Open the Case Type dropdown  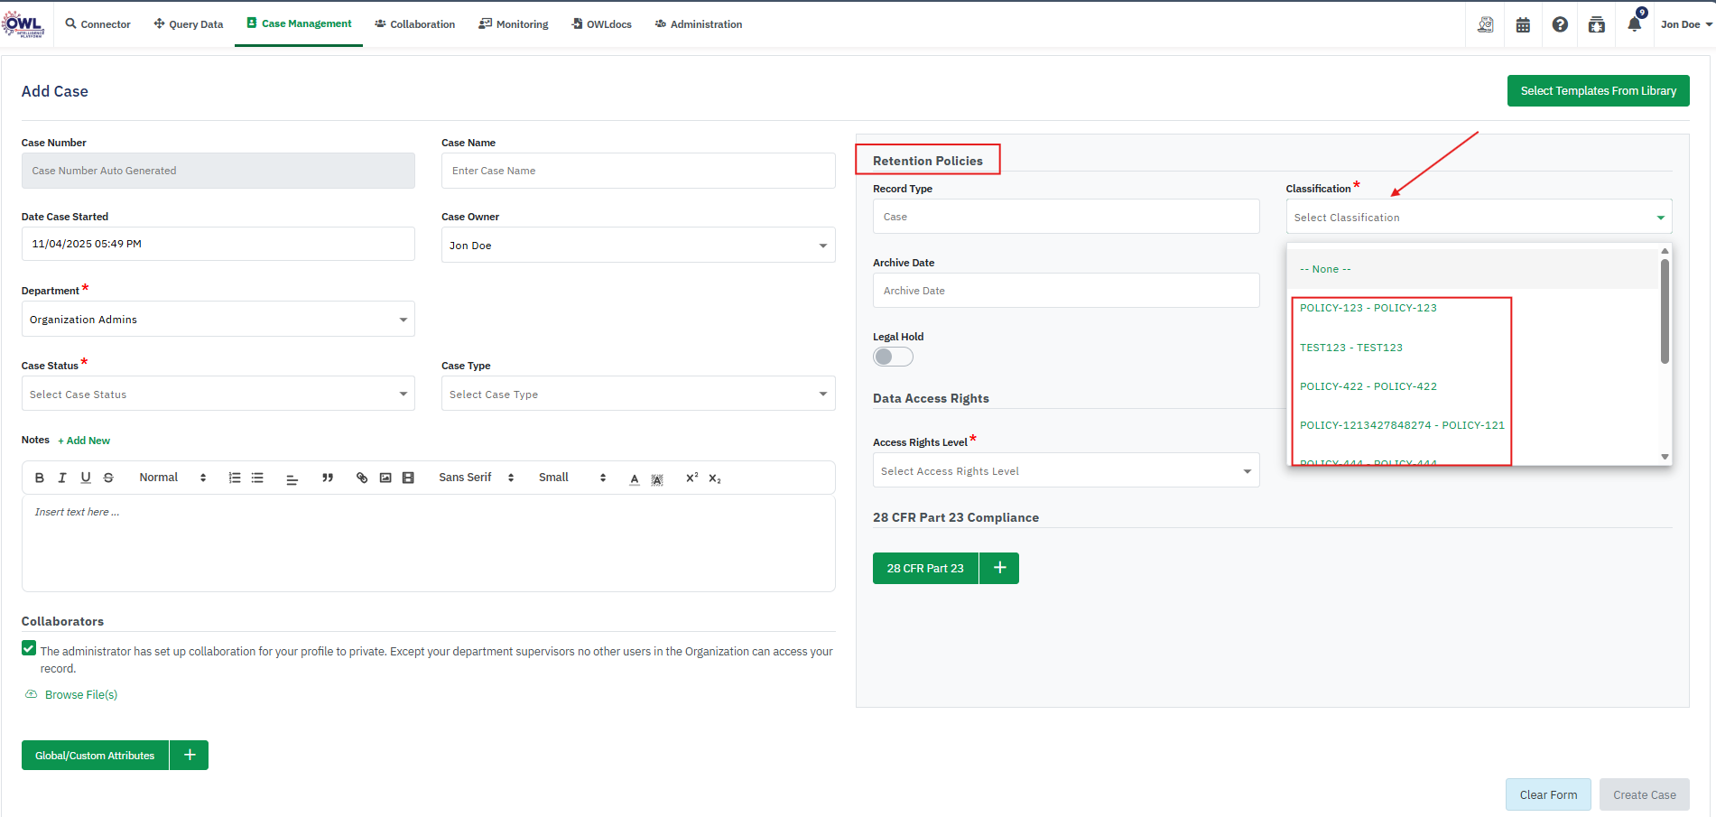[637, 395]
